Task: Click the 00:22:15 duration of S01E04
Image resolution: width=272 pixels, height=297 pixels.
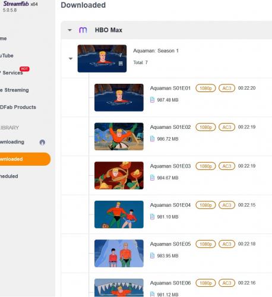Action: pos(246,205)
